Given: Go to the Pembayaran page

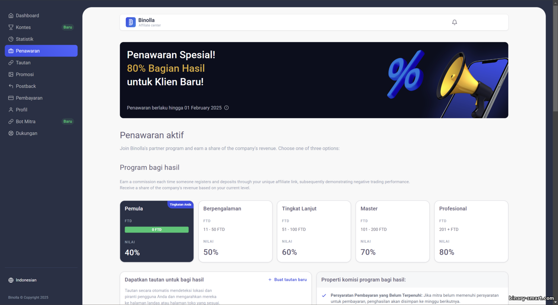Looking at the screenshot, I should click(41, 98).
